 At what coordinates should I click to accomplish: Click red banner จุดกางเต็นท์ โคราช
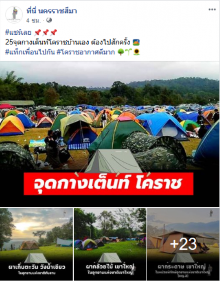coord(109,184)
